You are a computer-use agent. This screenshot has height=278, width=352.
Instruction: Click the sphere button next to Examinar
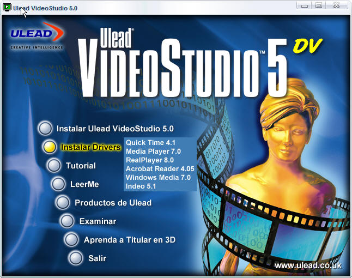pos(67,221)
